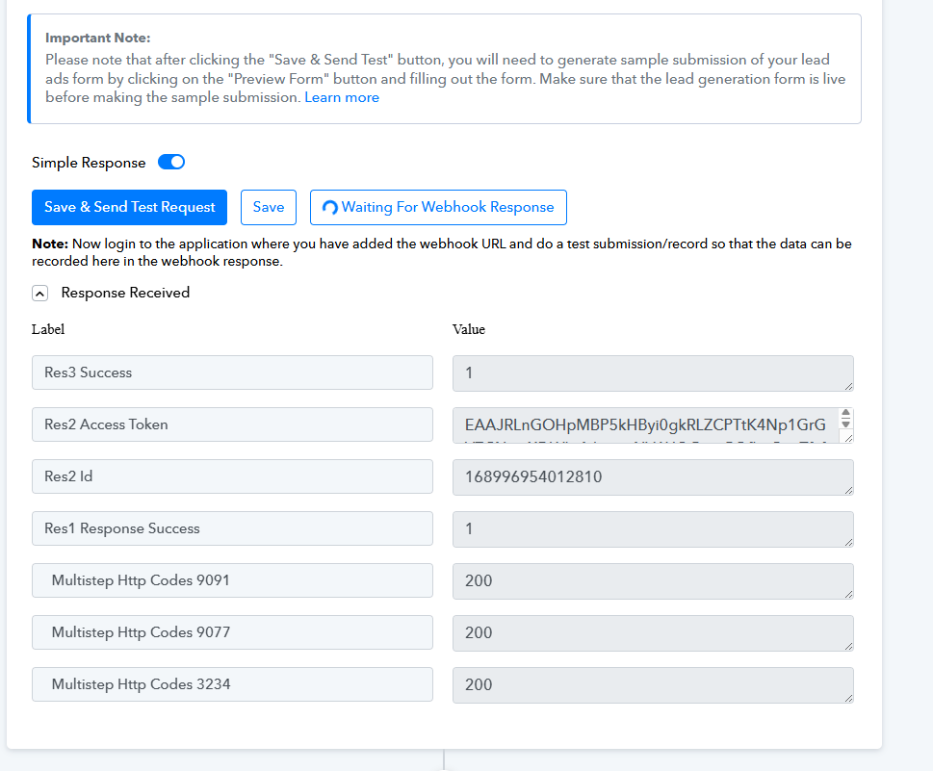The width and height of the screenshot is (933, 771).
Task: Click the Save button
Action: [x=269, y=207]
